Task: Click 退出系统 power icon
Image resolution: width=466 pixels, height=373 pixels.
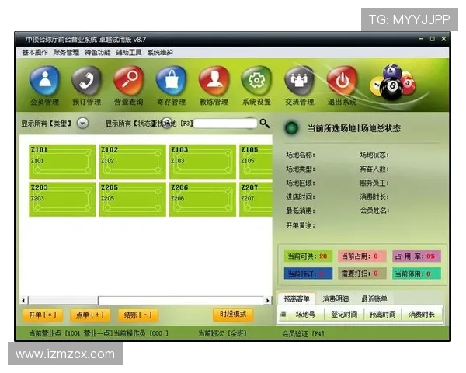Action: pos(342,81)
